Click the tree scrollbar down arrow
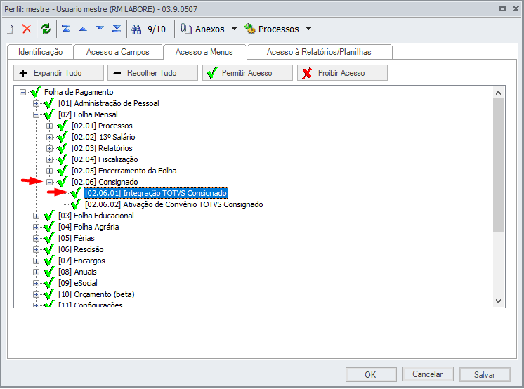The height and width of the screenshot is (389, 524). (x=498, y=301)
